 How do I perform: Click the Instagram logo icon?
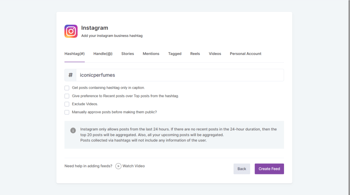(71, 31)
